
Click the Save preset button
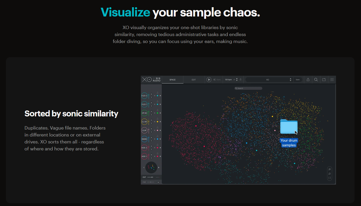(x=298, y=80)
